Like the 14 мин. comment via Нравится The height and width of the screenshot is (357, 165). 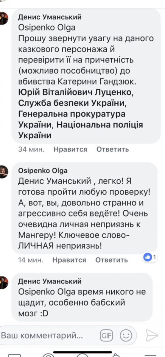(69, 260)
